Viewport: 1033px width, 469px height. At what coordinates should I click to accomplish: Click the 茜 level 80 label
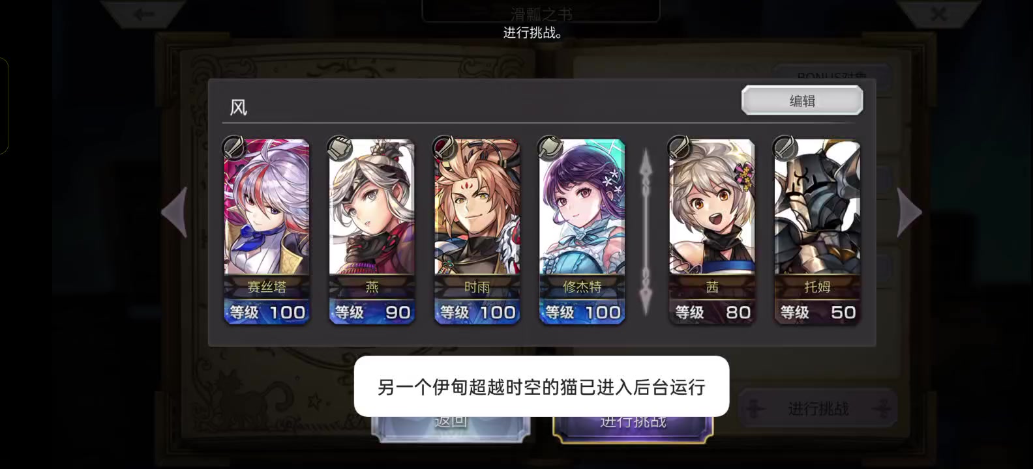pos(712,313)
